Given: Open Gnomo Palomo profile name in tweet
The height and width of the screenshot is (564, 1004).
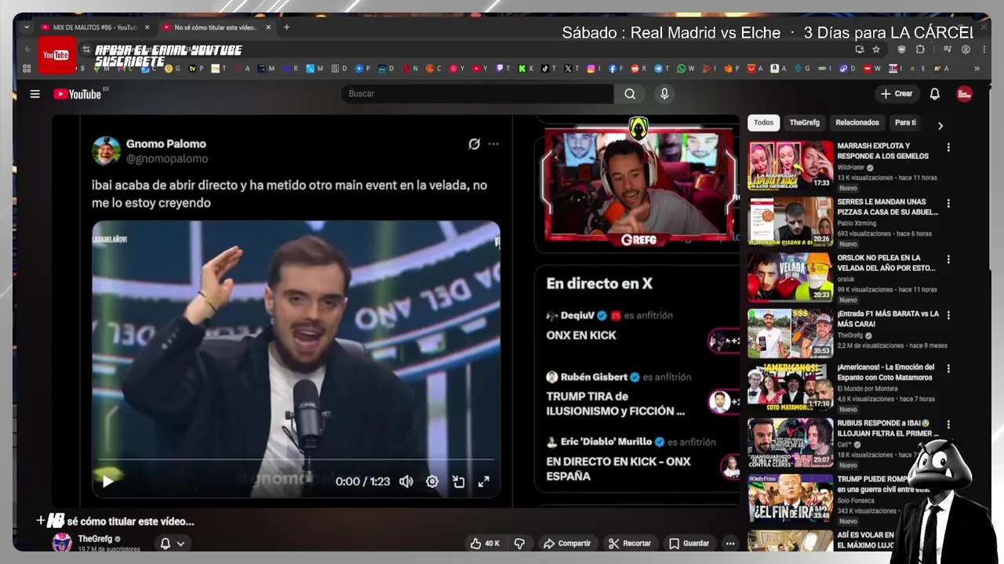Looking at the screenshot, I should (x=166, y=144).
